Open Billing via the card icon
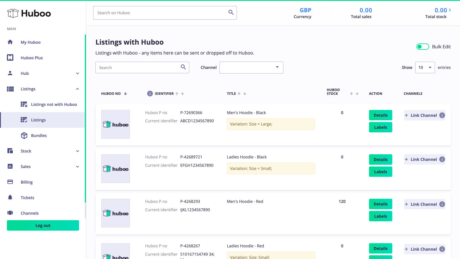460x259 pixels. (10, 182)
